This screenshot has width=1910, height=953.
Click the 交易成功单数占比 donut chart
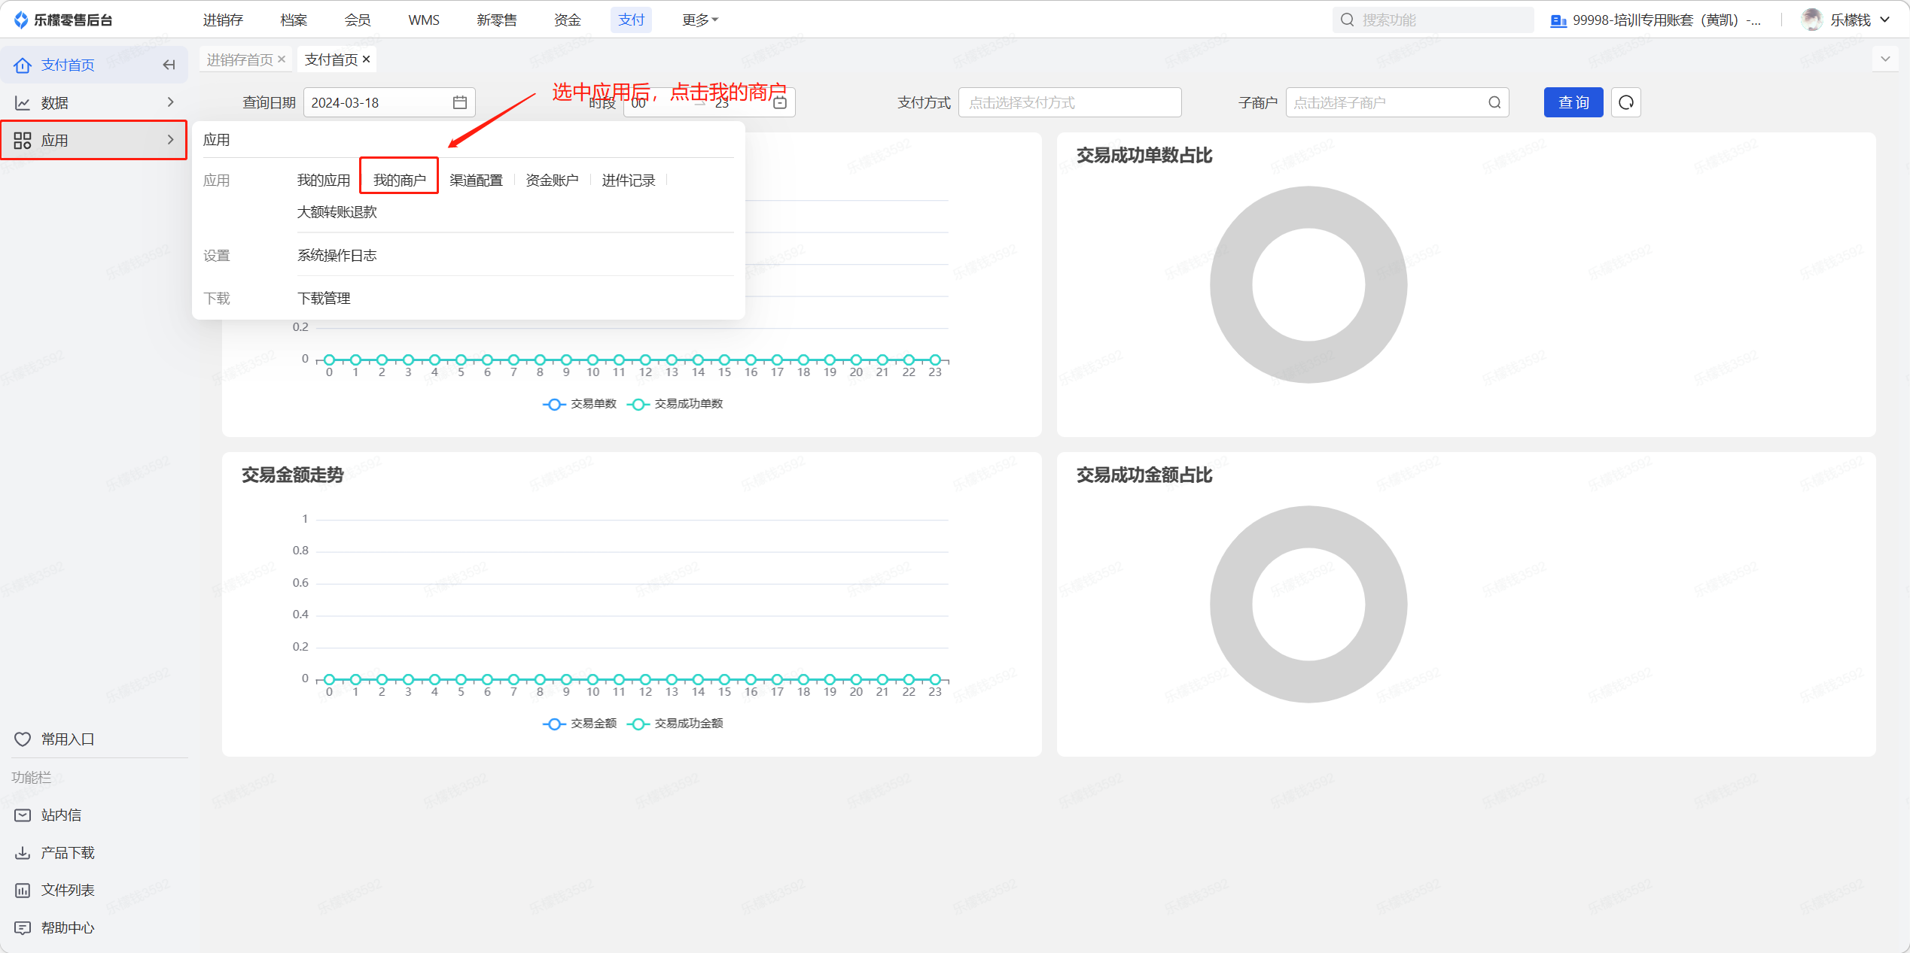point(1308,284)
